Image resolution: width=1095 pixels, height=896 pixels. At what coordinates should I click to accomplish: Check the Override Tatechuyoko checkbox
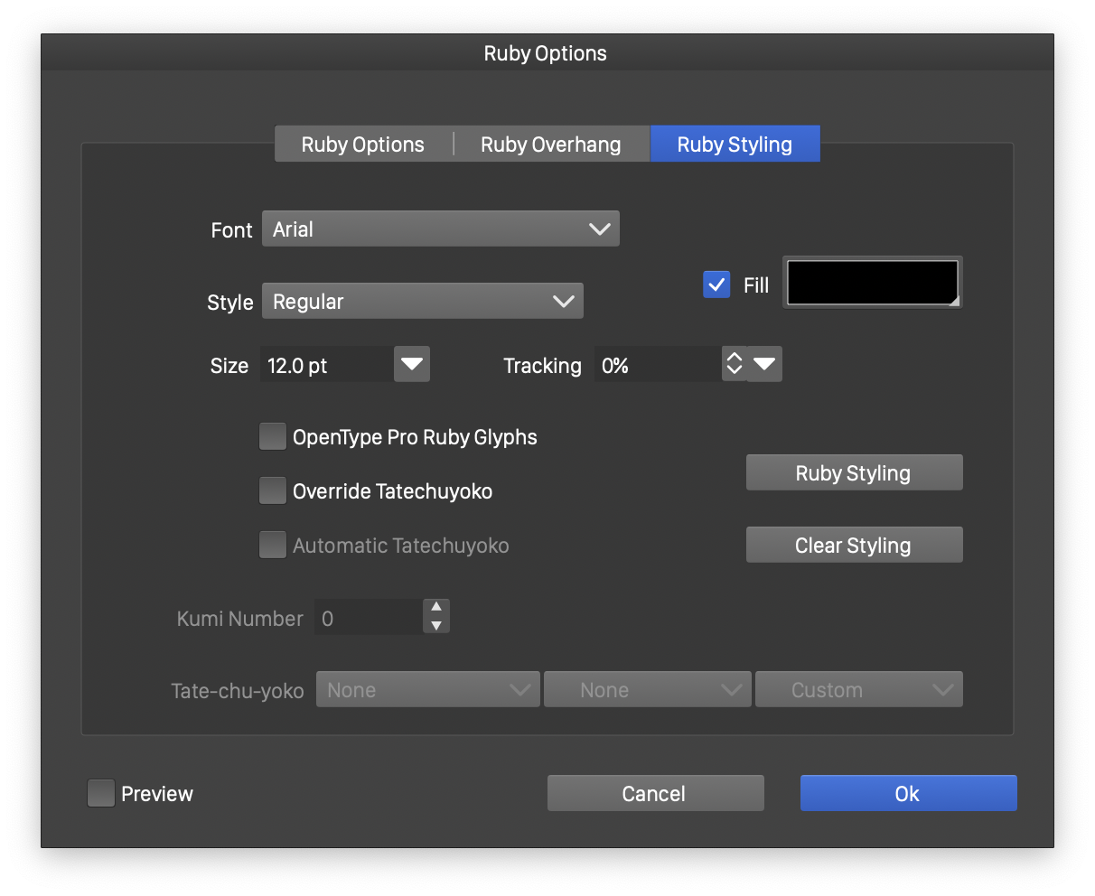click(273, 491)
